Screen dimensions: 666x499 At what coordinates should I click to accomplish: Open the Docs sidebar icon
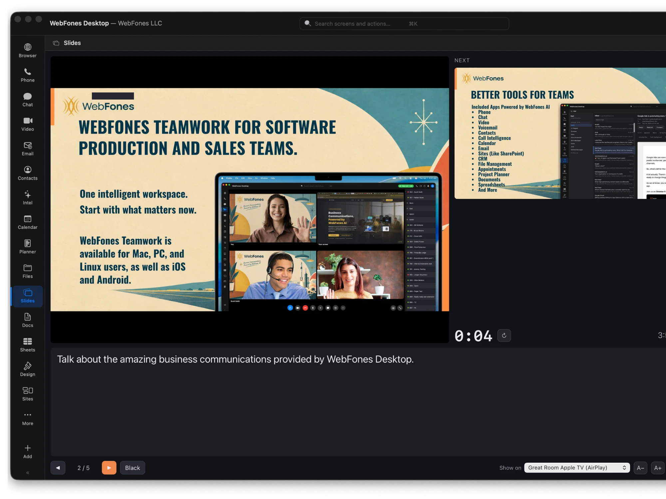[28, 320]
